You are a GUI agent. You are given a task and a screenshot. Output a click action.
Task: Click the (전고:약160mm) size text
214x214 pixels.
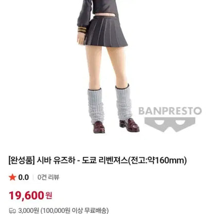157,160
